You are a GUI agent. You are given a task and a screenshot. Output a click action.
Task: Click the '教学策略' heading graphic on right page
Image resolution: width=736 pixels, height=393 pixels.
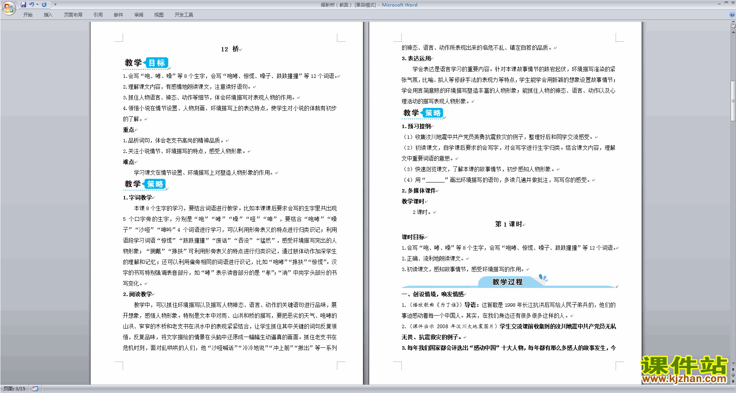423,113
